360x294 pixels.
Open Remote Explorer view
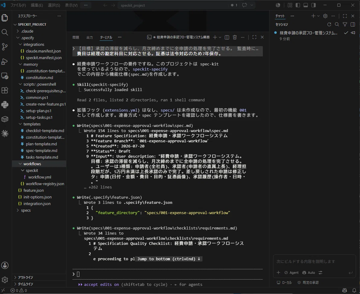(x=5, y=76)
